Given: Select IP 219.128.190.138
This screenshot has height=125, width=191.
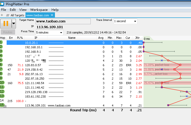Looking at the screenshot, I should point(36,92).
